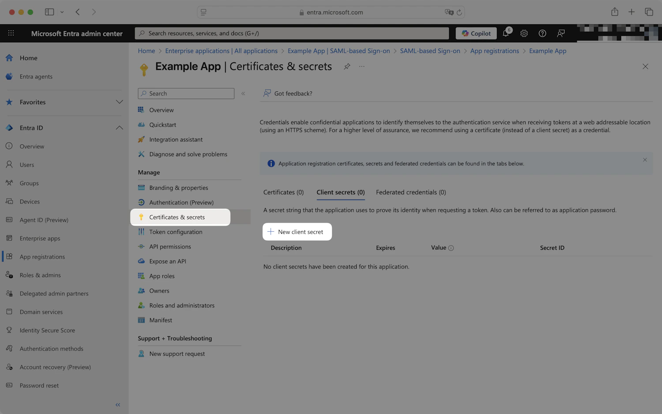Show the Value column info icon
The height and width of the screenshot is (414, 662).
[x=451, y=248]
